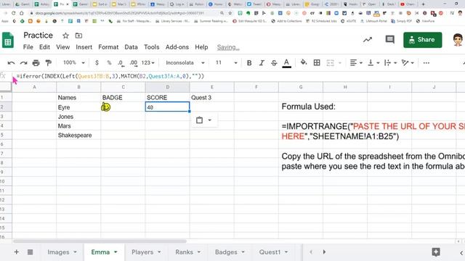Screen dimensions: 465x261
Task: Toggle bold formatting
Action: pyautogui.click(x=249, y=63)
